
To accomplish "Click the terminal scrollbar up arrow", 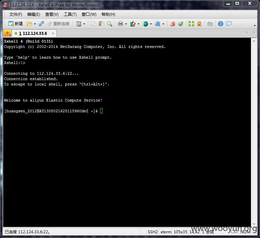I will (254, 41).
